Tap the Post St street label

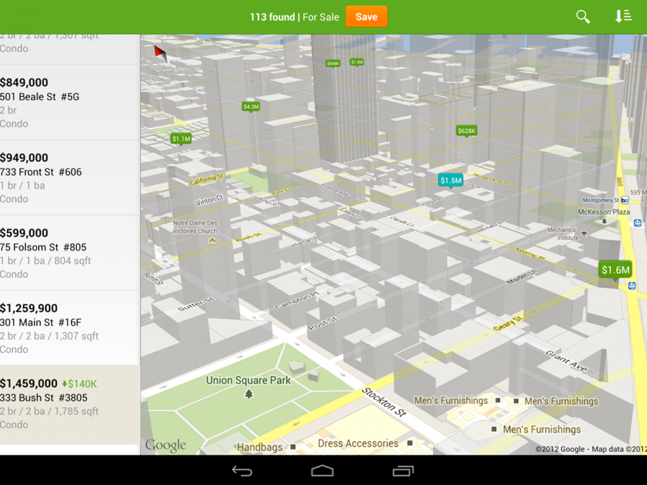click(x=323, y=323)
